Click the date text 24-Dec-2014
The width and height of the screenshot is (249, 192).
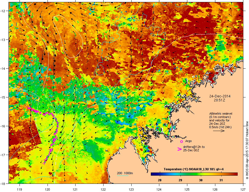point(220,96)
